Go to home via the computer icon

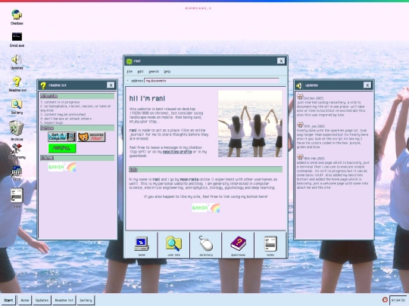pos(142,244)
